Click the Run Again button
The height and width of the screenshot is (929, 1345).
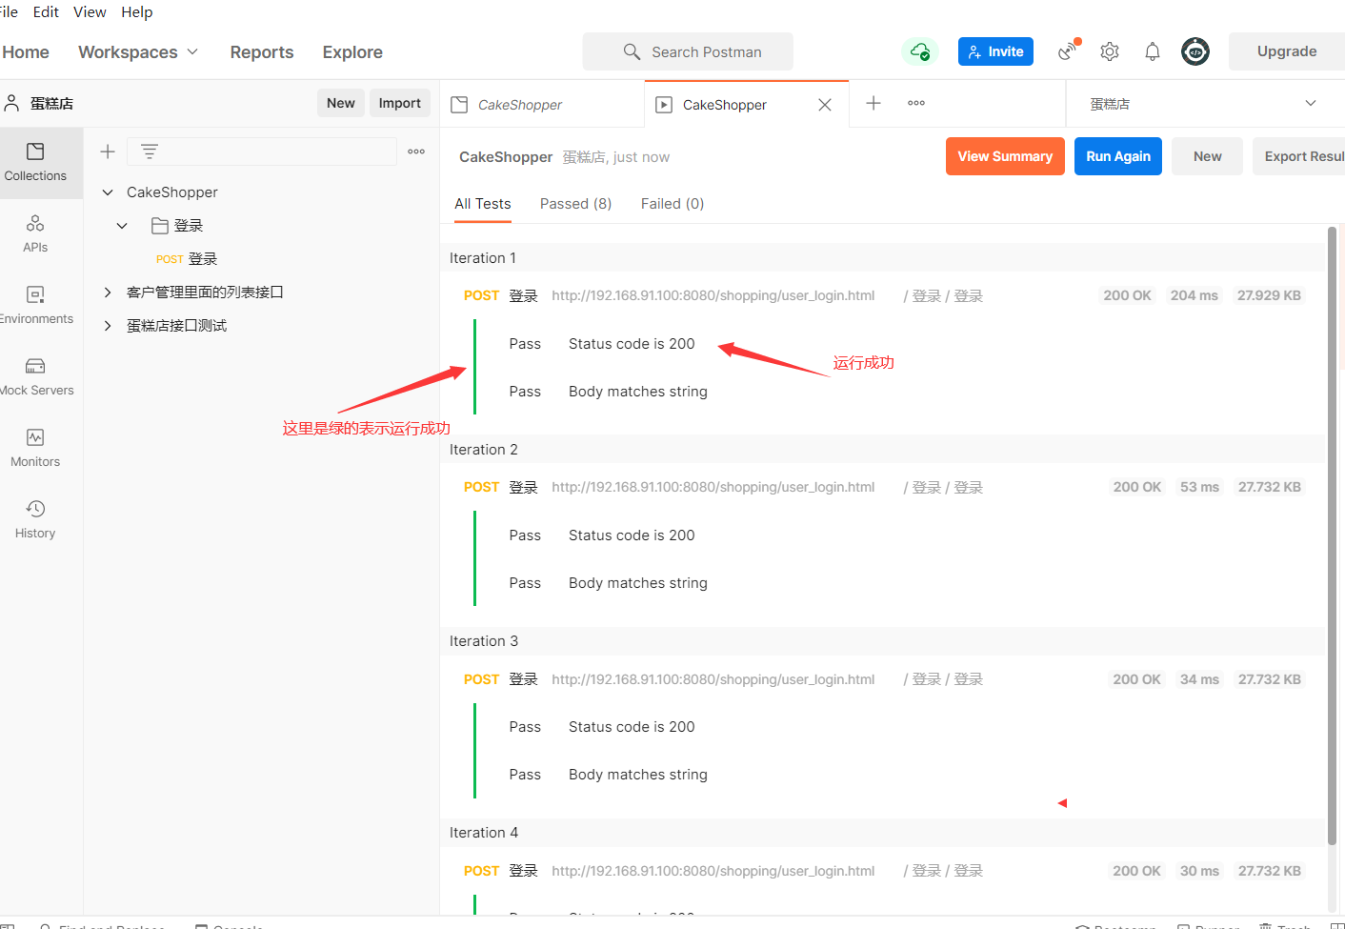pos(1118,156)
